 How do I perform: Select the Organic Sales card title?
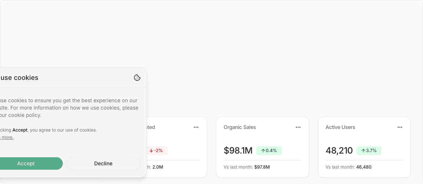(x=240, y=127)
